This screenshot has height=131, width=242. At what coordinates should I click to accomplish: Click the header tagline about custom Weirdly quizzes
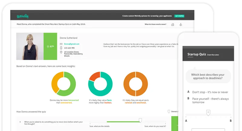147,16
